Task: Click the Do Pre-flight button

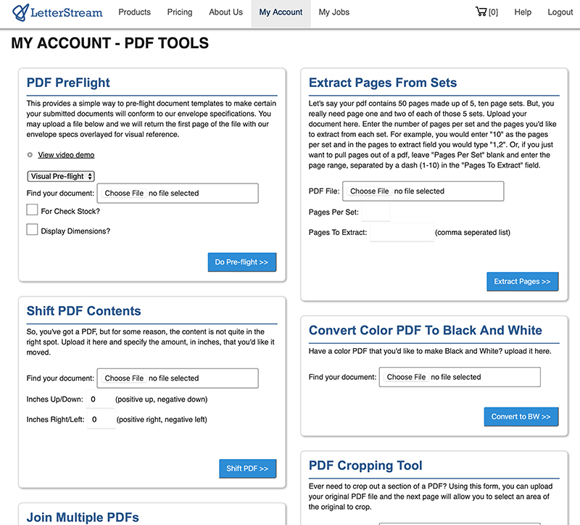Action: pyautogui.click(x=241, y=262)
